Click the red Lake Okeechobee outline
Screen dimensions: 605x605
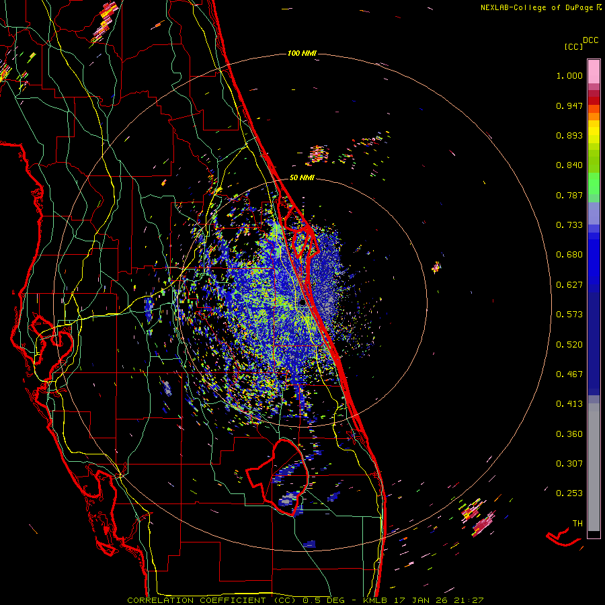point(278,477)
